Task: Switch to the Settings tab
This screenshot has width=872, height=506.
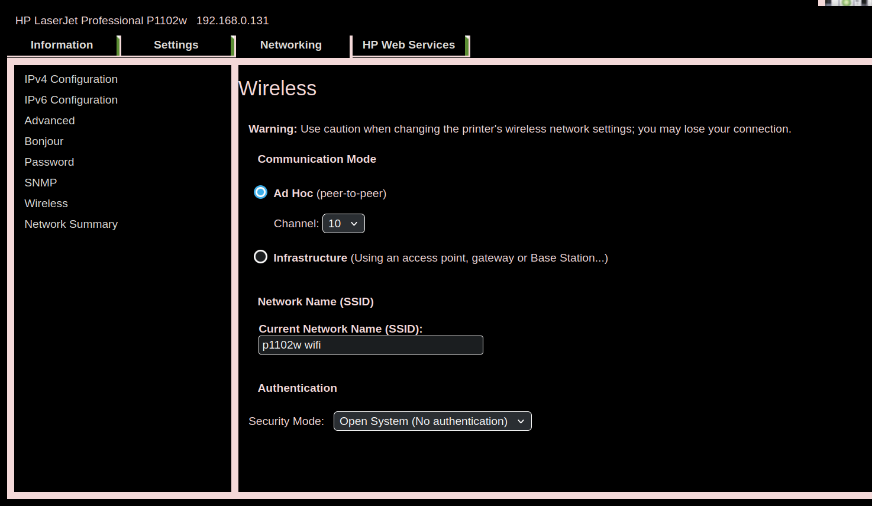Action: tap(176, 45)
